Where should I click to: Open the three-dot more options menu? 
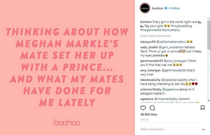[x=204, y=129]
